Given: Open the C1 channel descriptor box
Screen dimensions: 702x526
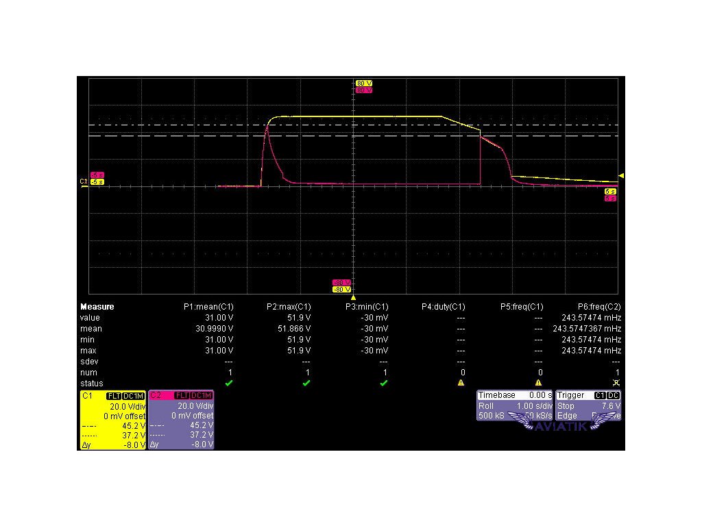Looking at the screenshot, I should click(x=113, y=420).
